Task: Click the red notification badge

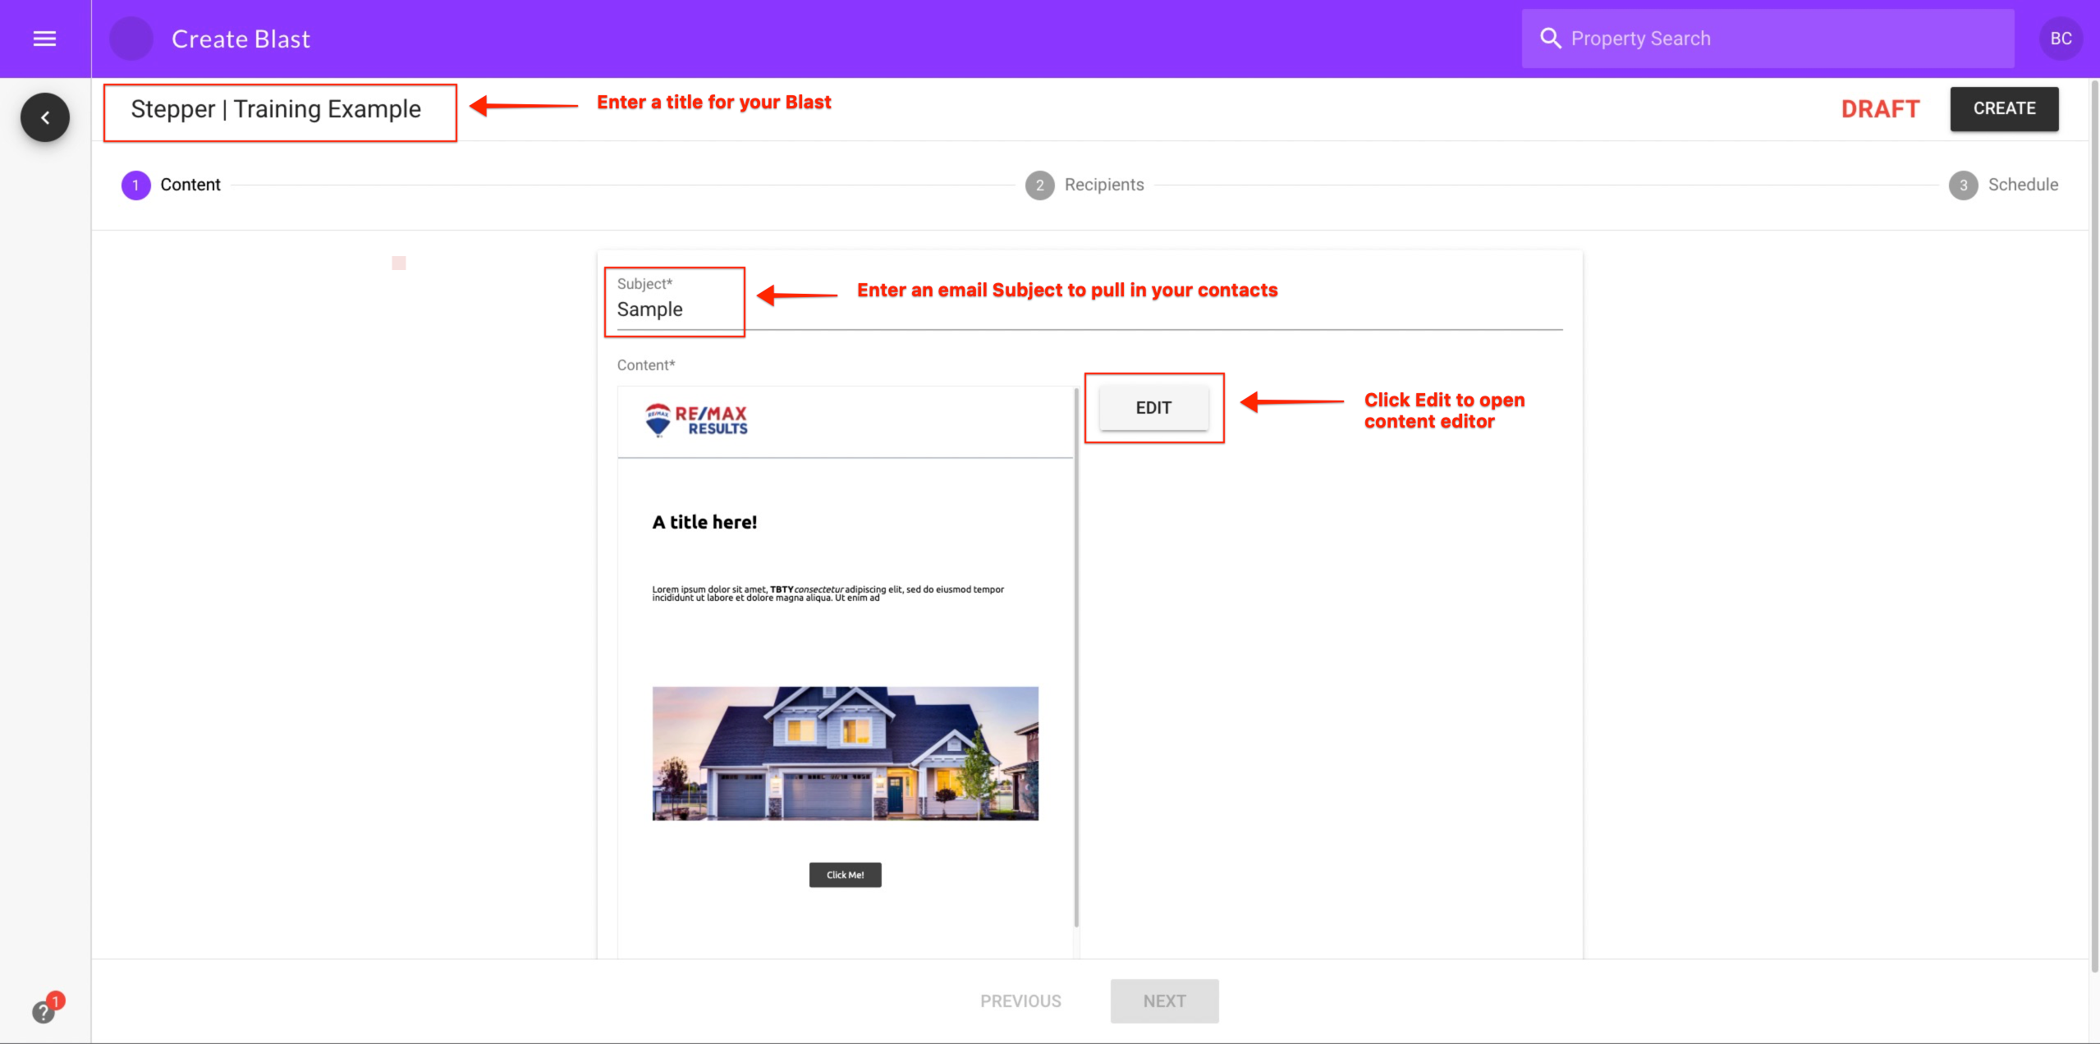Action: tap(56, 1000)
